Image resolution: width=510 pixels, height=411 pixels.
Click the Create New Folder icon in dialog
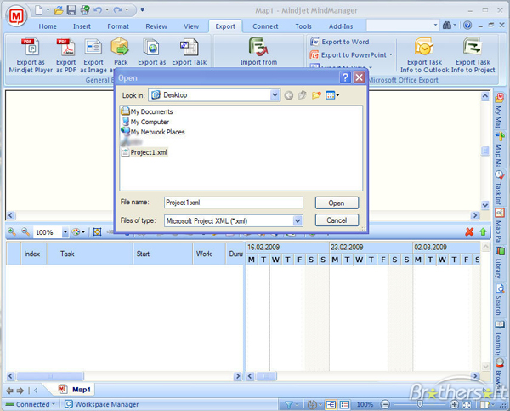[x=317, y=95]
